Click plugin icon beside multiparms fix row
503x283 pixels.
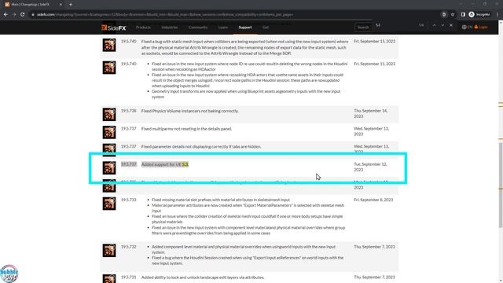109,132
